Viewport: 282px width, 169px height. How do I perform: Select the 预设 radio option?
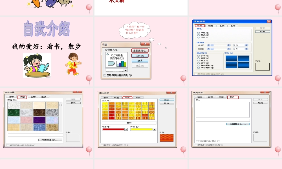pyautogui.click(x=198, y=37)
